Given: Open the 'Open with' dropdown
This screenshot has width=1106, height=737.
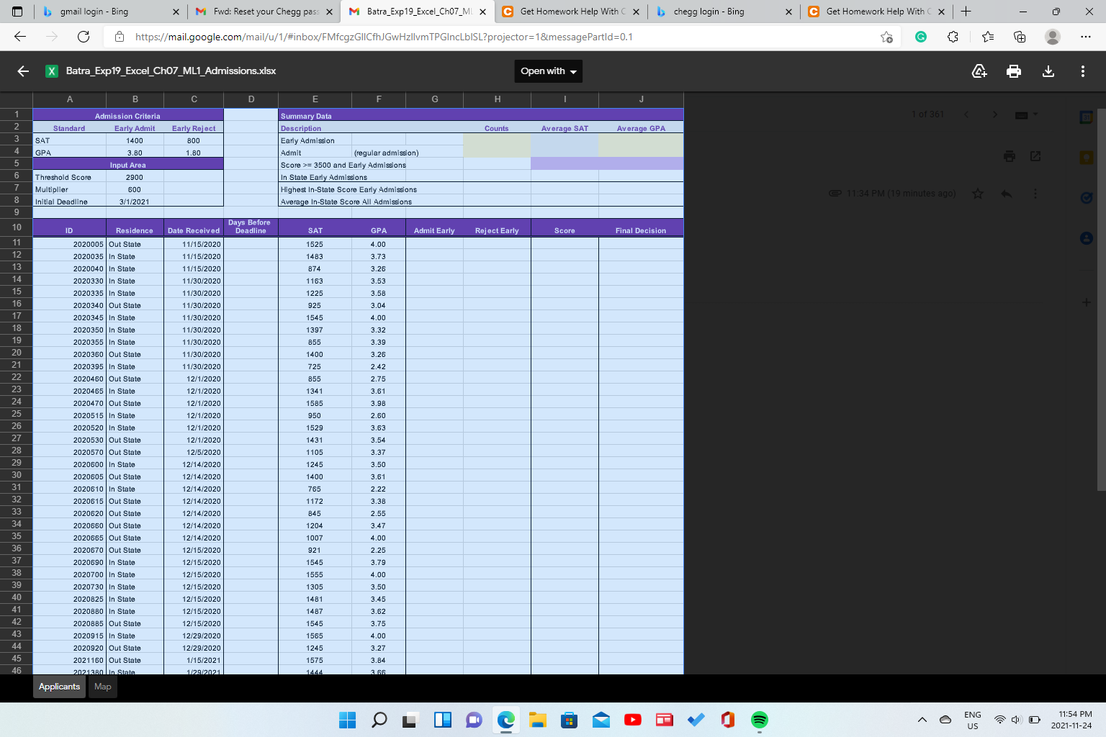Looking at the screenshot, I should 549,71.
